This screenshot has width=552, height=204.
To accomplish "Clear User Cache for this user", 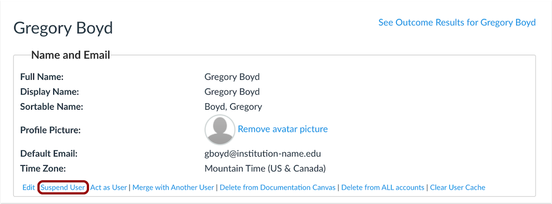I will pyautogui.click(x=457, y=187).
